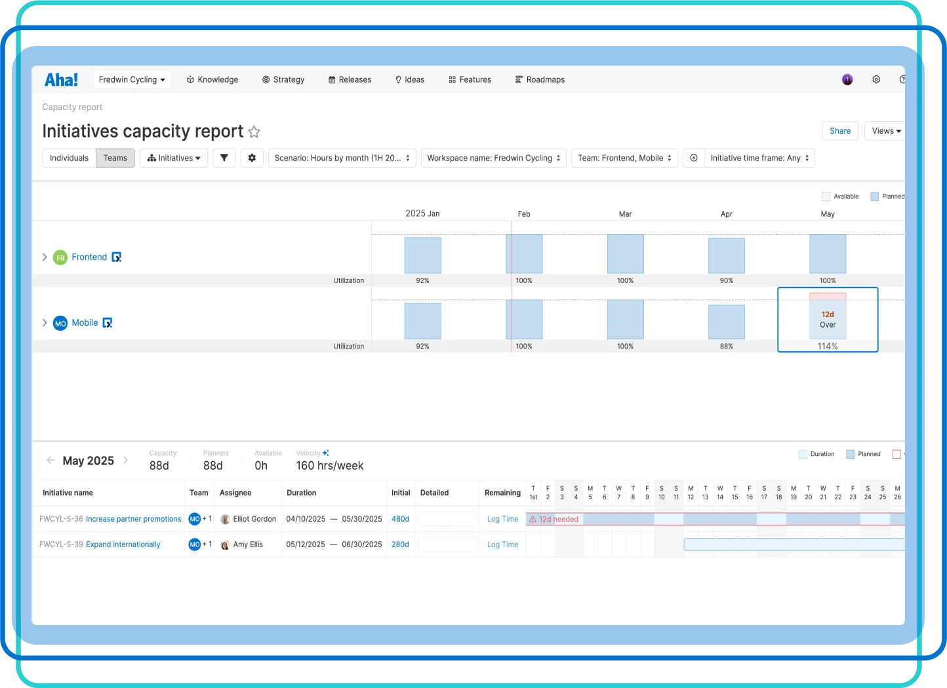This screenshot has height=688, width=947.
Task: Click the user profile avatar
Action: point(847,79)
